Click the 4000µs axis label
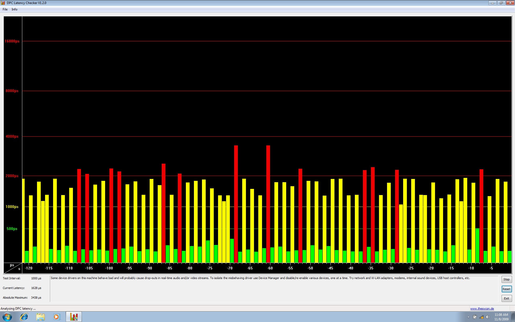This screenshot has height=322, width=515. coord(12,136)
